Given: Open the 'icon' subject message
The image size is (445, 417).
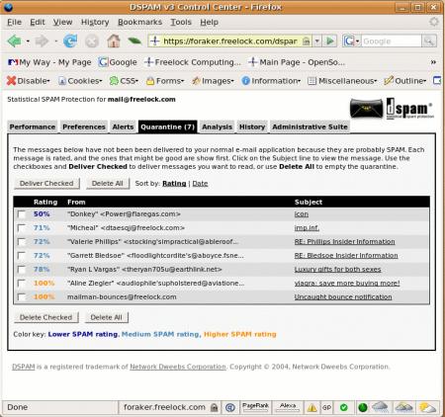Looking at the screenshot, I should (x=302, y=214).
